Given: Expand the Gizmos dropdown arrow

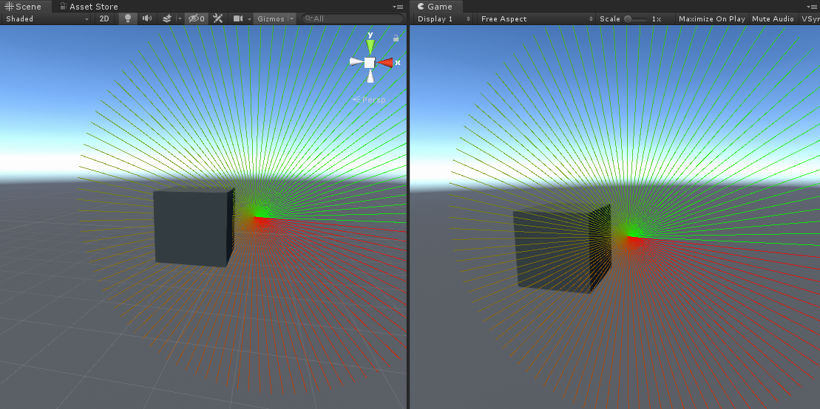Looking at the screenshot, I should click(292, 18).
